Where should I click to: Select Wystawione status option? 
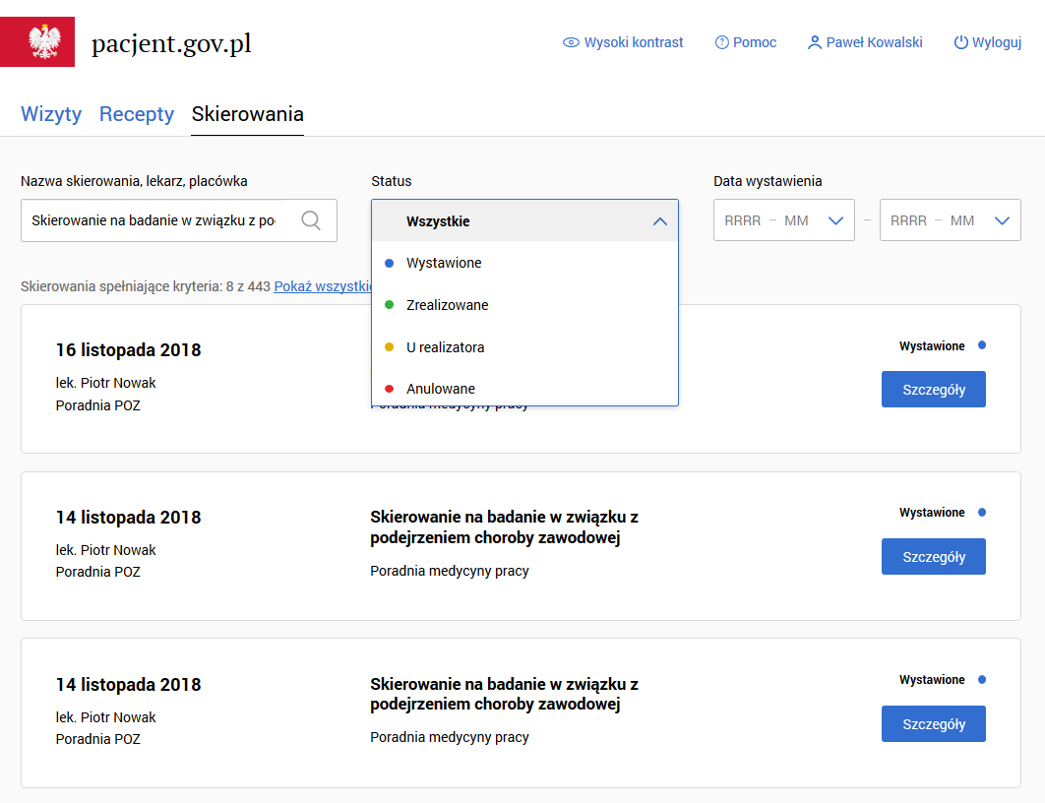click(444, 263)
